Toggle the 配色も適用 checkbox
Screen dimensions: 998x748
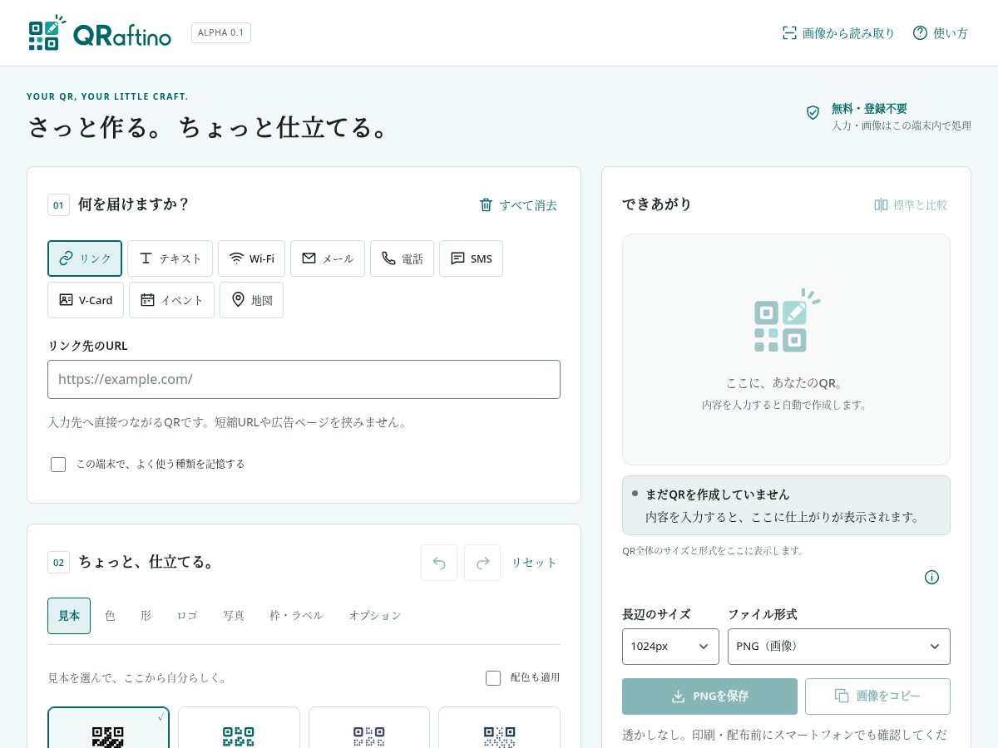(x=493, y=678)
